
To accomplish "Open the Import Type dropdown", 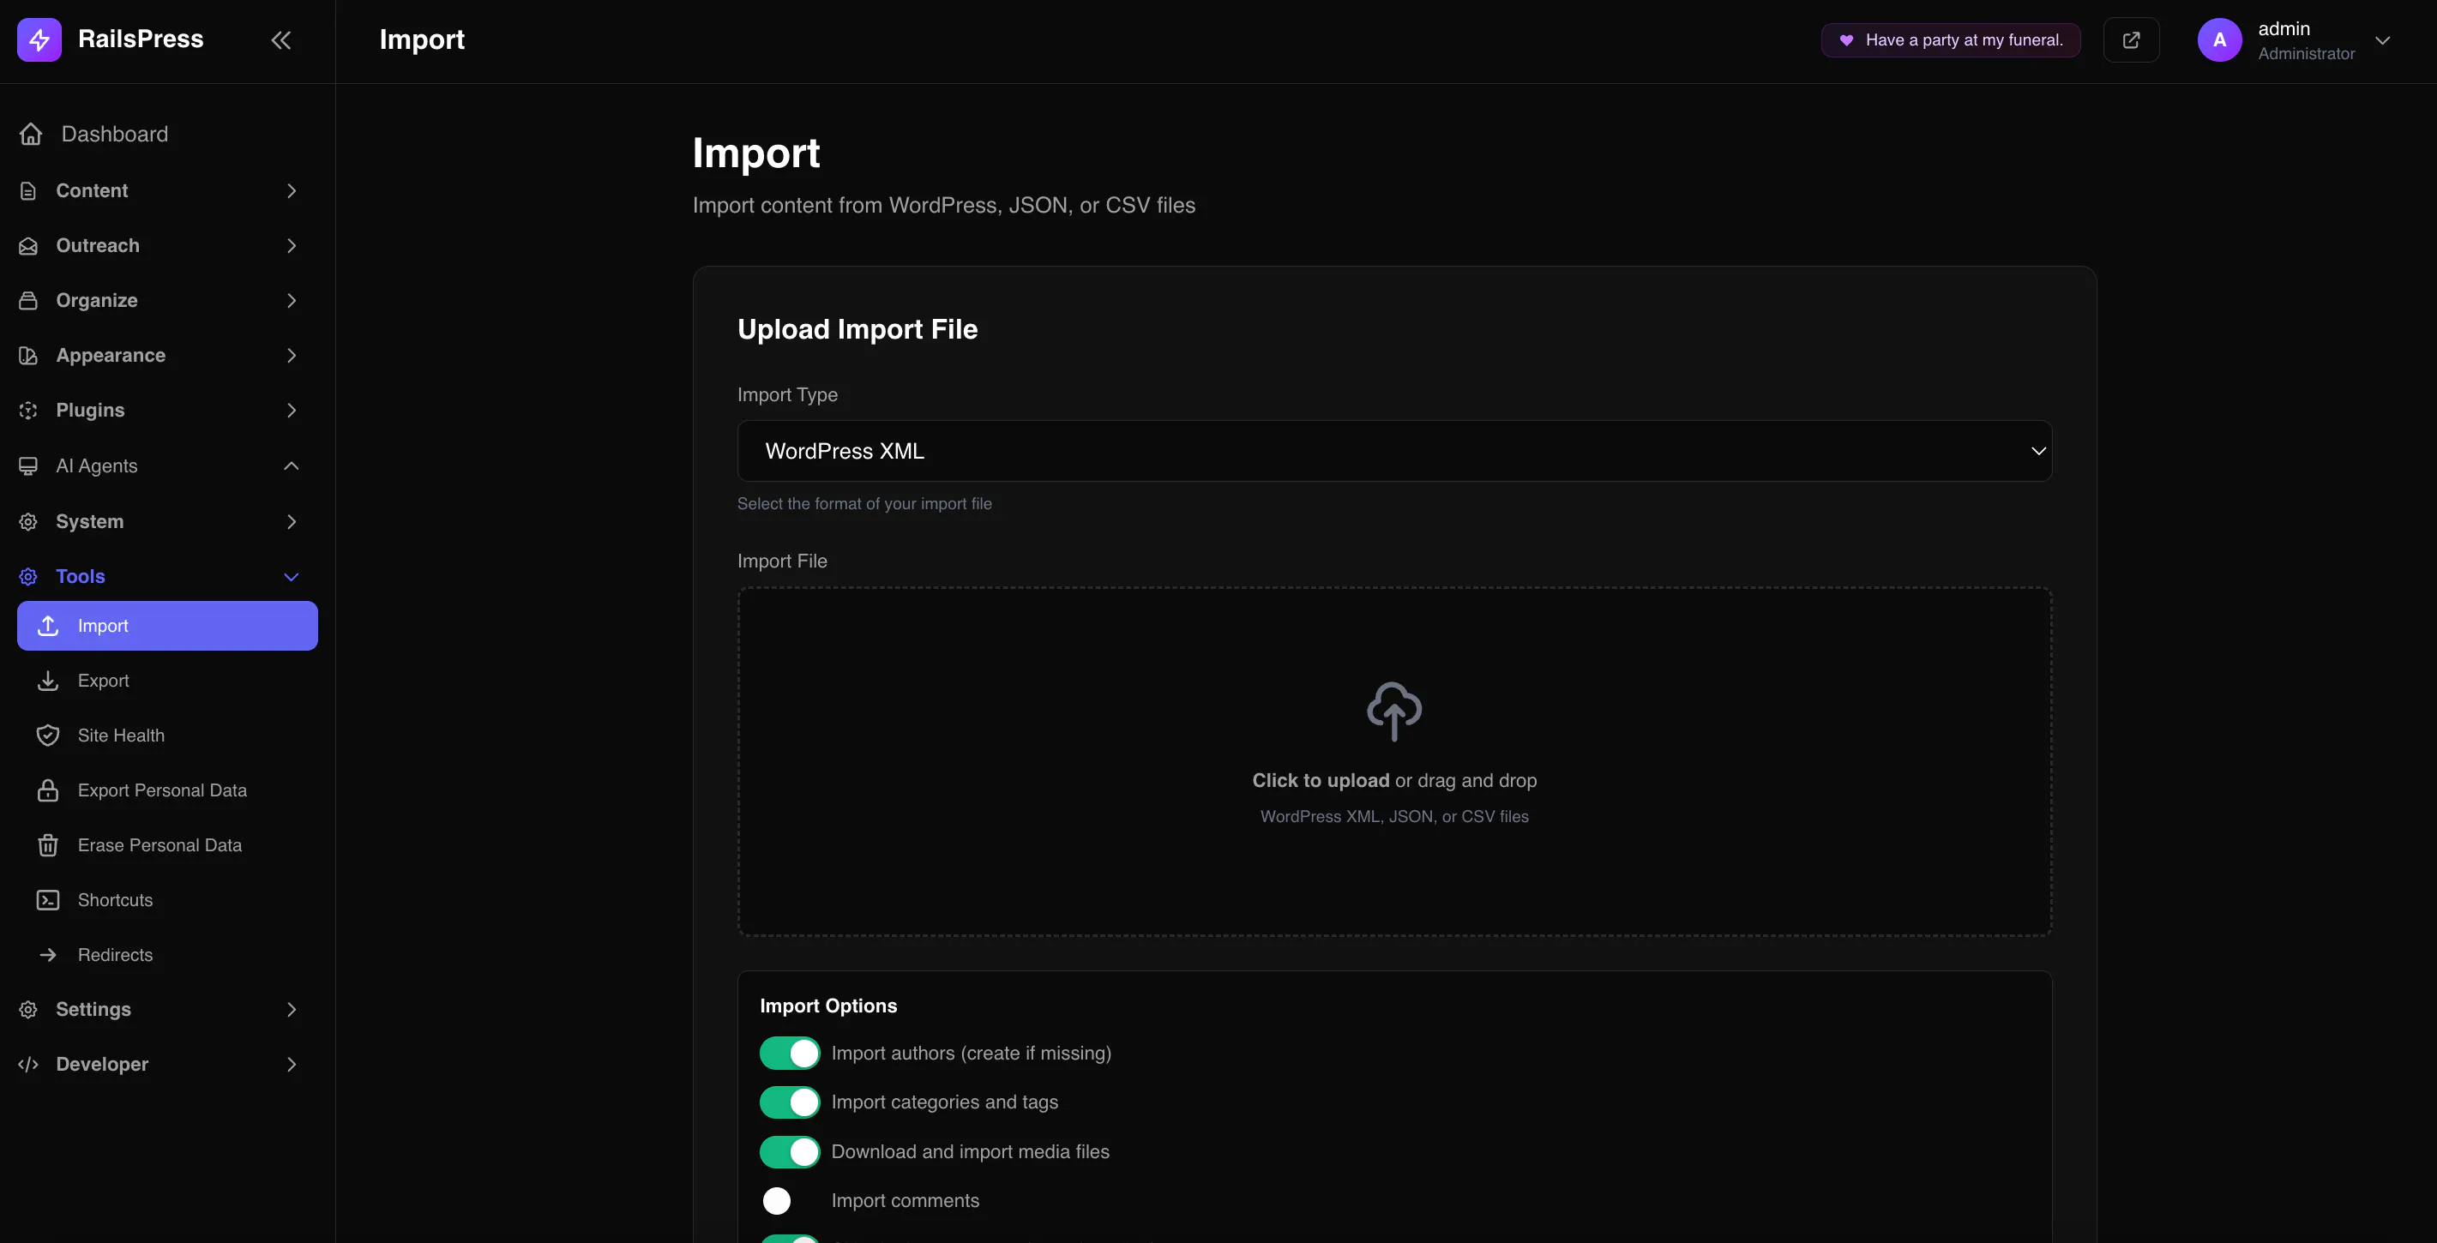I will click(x=1394, y=451).
